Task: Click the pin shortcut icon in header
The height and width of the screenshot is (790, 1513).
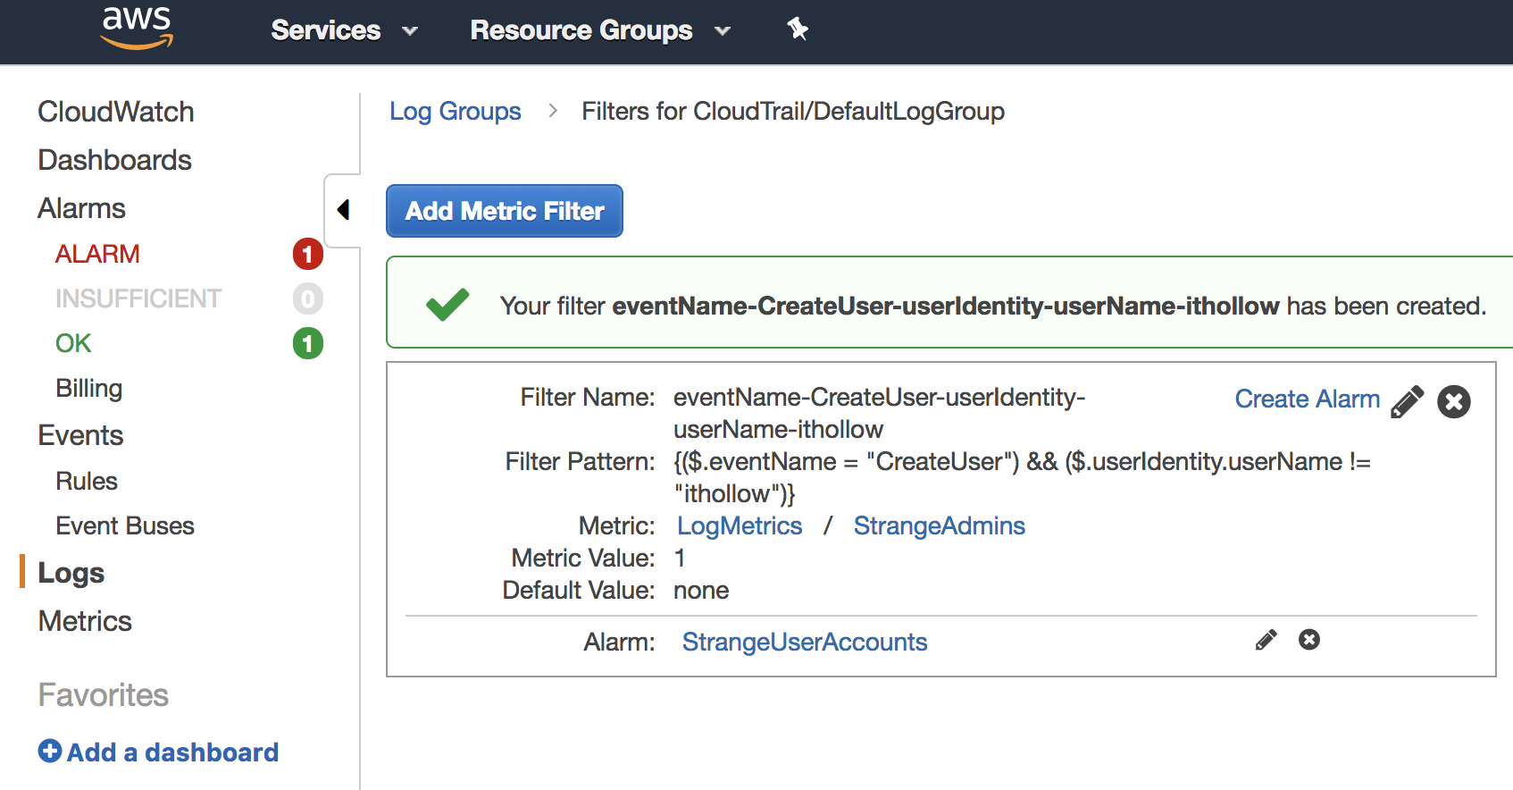Action: click(797, 29)
